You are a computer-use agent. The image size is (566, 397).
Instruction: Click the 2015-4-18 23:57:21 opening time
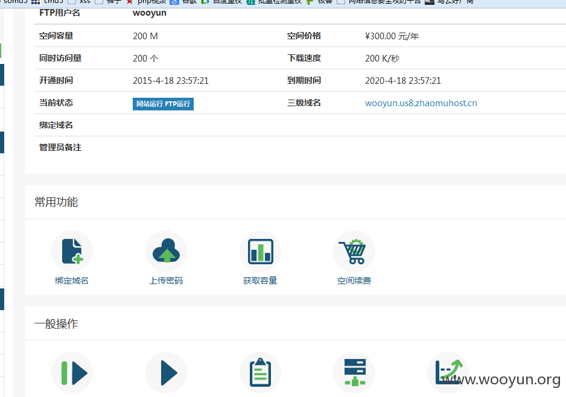(171, 81)
